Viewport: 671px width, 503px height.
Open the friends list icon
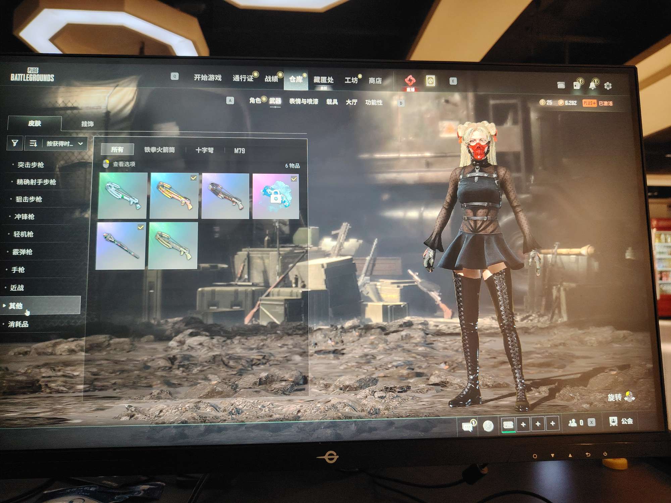pos(572,423)
